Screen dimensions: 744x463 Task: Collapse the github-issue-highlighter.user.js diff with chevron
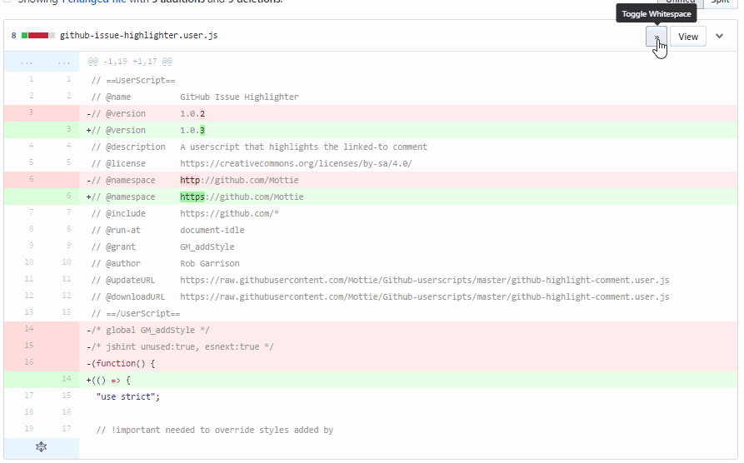[720, 37]
